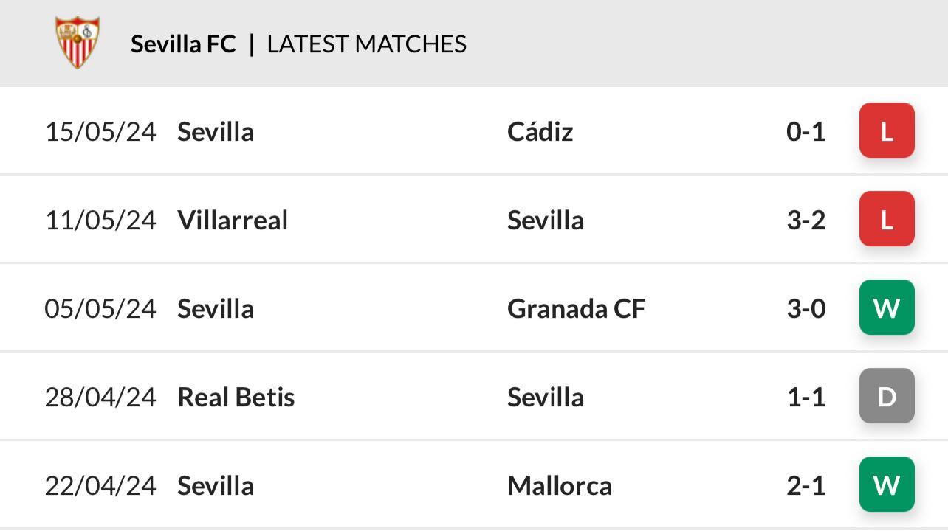The width and height of the screenshot is (948, 531).
Task: Click the 3-2 Villarreal score
Action: pyautogui.click(x=806, y=220)
